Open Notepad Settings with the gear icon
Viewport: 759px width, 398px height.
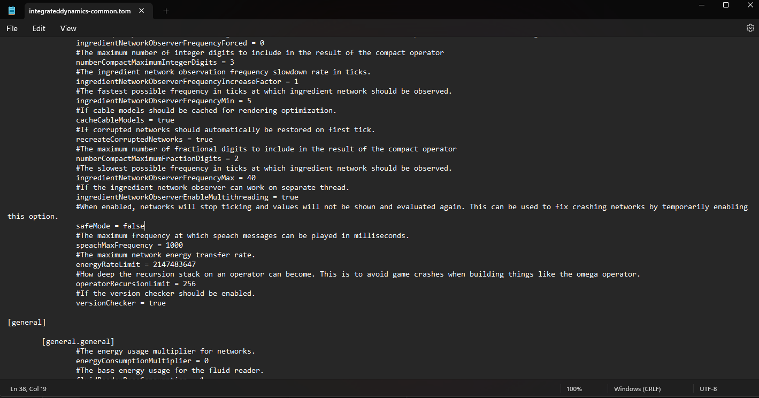coord(750,28)
